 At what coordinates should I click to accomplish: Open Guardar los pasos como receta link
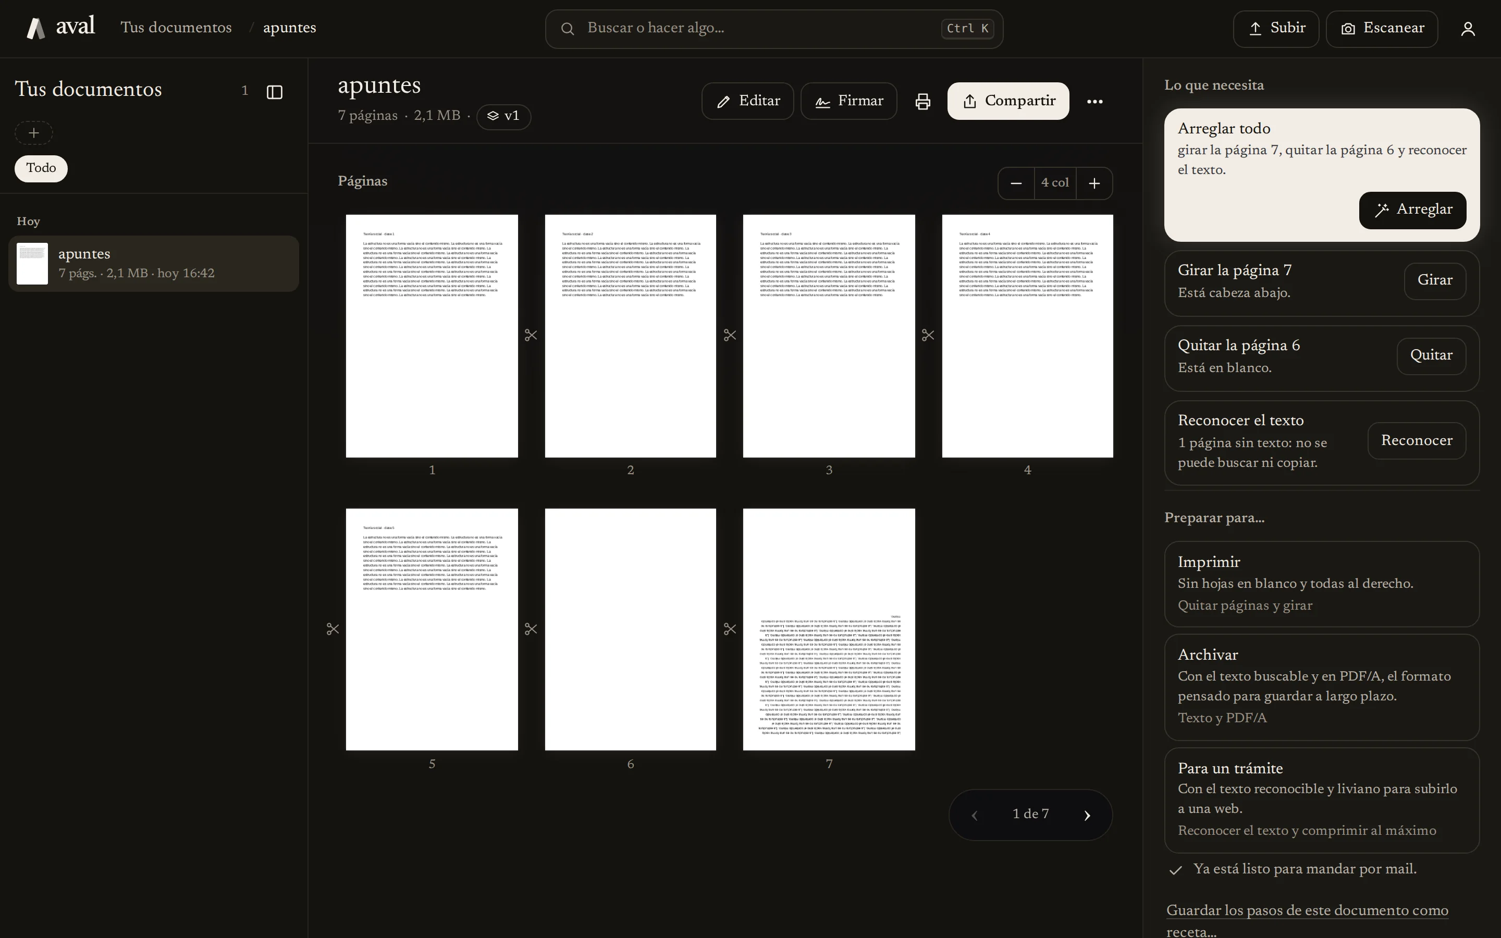(x=1307, y=921)
